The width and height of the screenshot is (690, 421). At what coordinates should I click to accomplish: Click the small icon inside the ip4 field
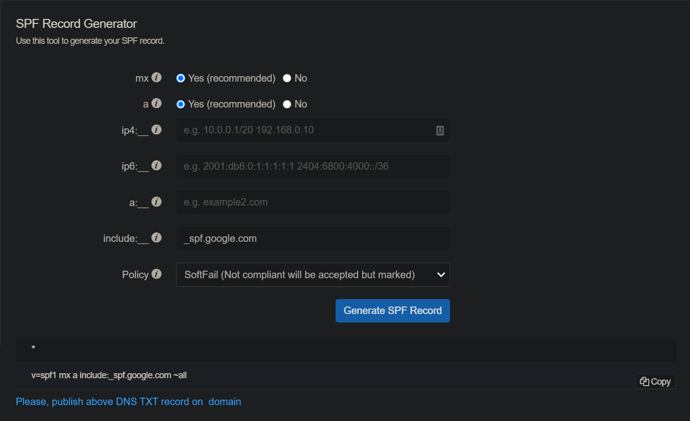click(x=439, y=130)
